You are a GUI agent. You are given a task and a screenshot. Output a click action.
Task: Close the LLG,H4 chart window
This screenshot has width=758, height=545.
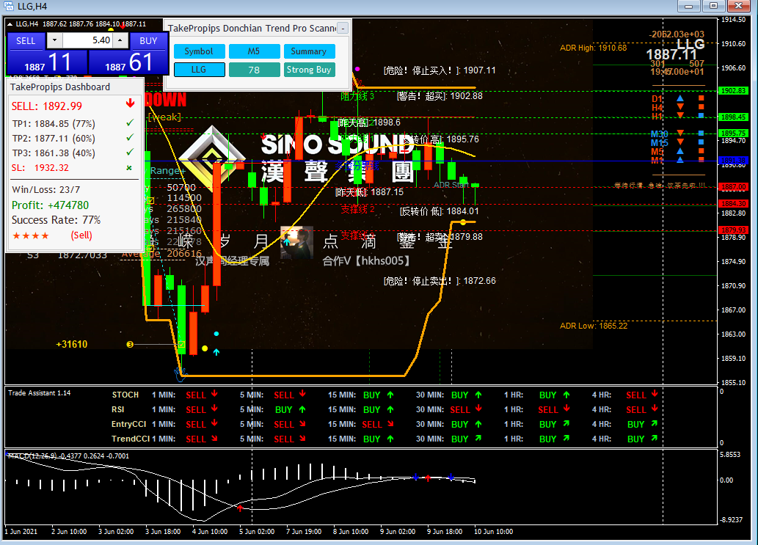(x=738, y=6)
